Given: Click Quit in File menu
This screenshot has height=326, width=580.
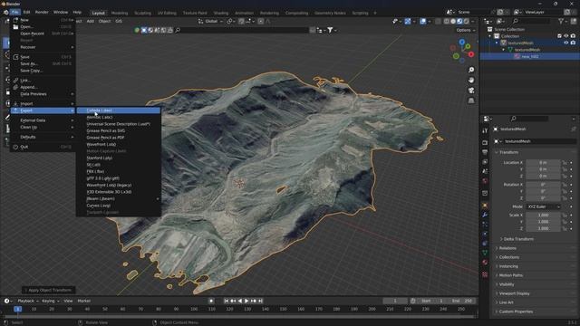Looking at the screenshot, I should pos(43,147).
